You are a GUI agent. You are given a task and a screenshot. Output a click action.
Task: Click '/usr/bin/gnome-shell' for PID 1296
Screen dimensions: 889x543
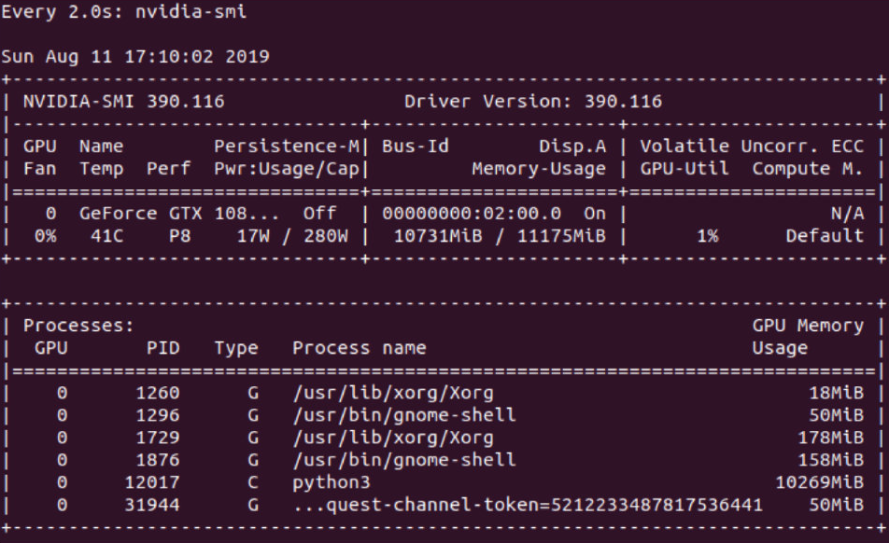pos(404,415)
